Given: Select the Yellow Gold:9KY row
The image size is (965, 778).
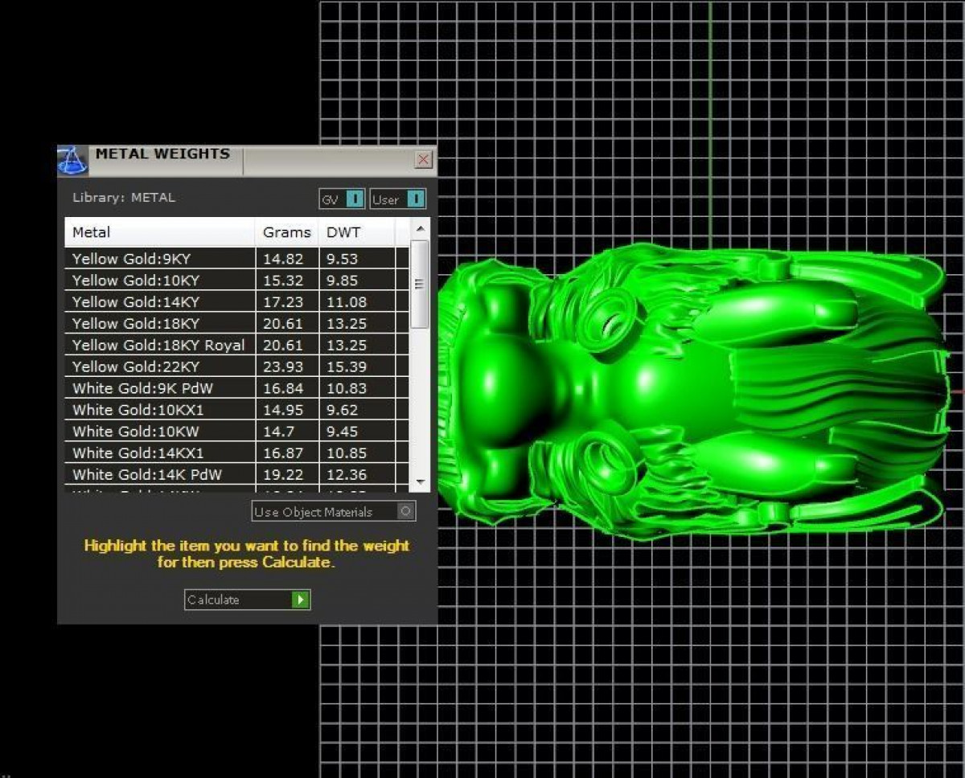Looking at the screenshot, I should 159,259.
